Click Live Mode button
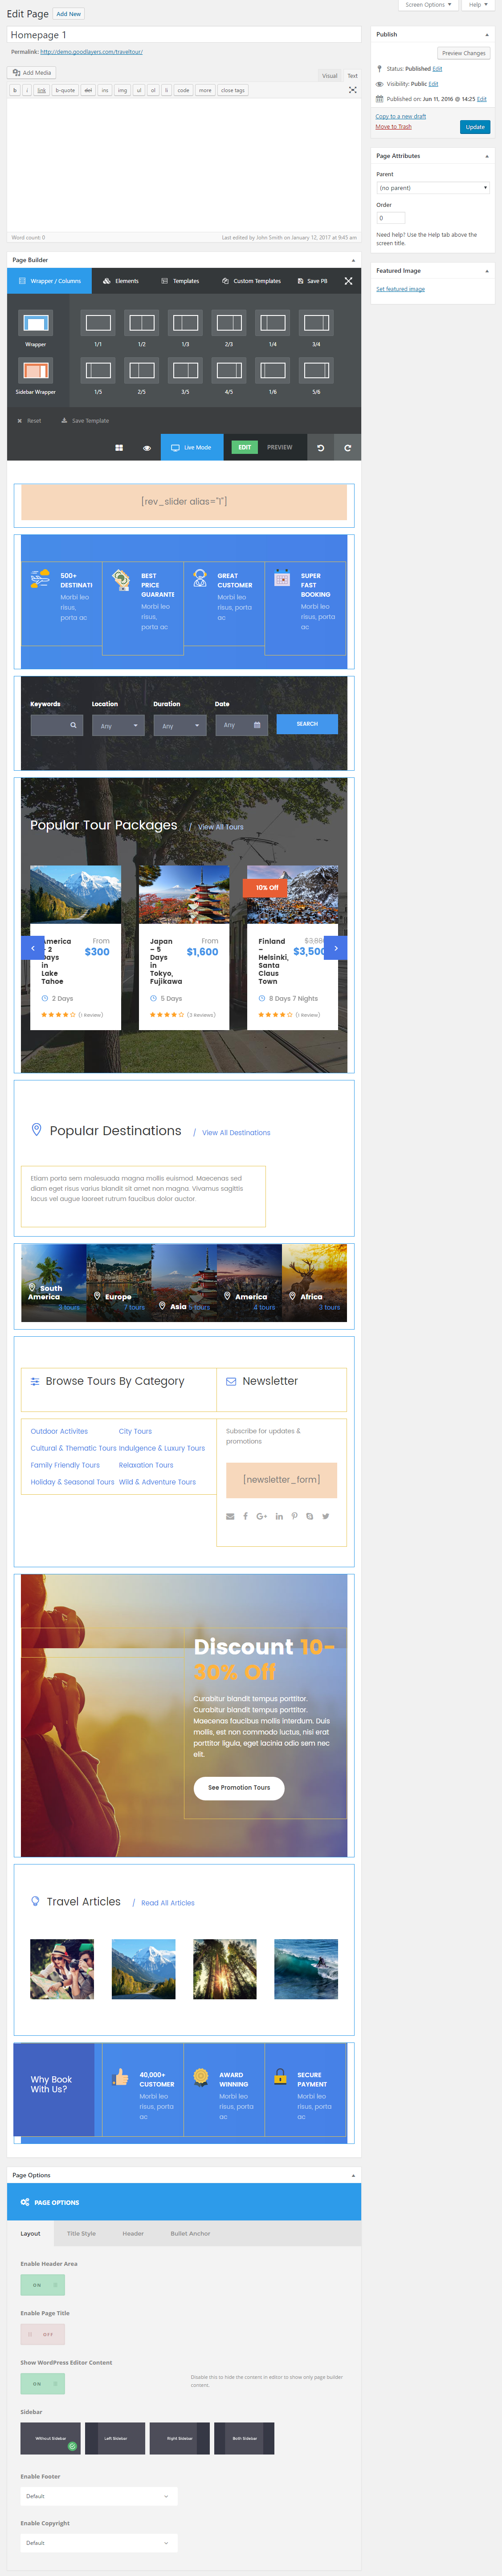502x2576 pixels. pos(192,447)
